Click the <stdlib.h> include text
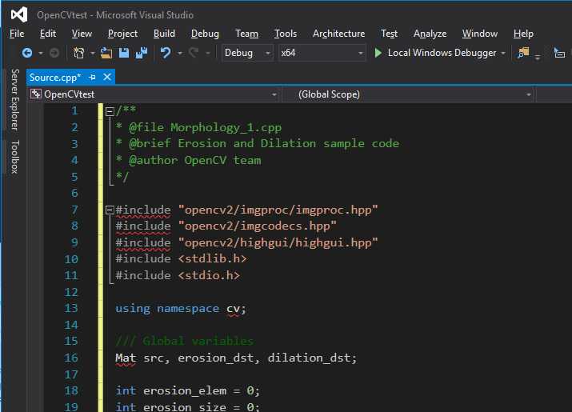 pos(212,258)
